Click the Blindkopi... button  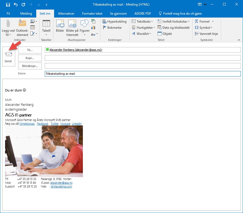click(30, 66)
